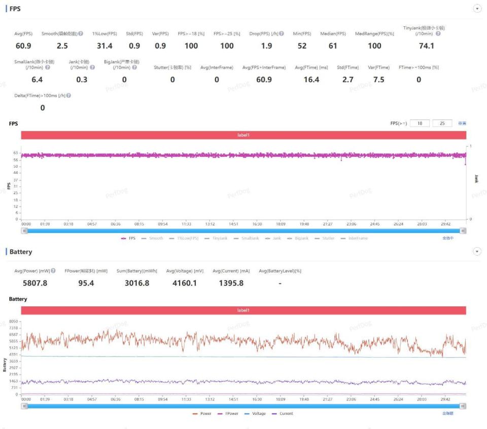Click the blue link next to FPS threshold inputs
Viewport: 487px width, 429px height.
click(x=462, y=123)
